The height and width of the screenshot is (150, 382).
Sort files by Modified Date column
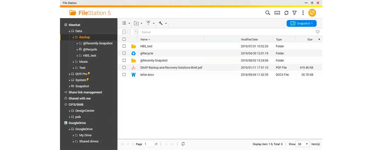(249, 40)
